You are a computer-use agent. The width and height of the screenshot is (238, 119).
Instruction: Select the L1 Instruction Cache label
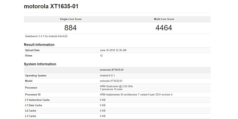(37, 100)
